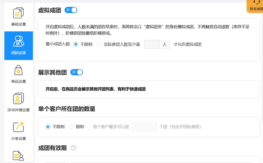Viewport: 263px width, 163px height.
Task: Go to 拼团设置 menu label
Action: pyautogui.click(x=18, y=53)
